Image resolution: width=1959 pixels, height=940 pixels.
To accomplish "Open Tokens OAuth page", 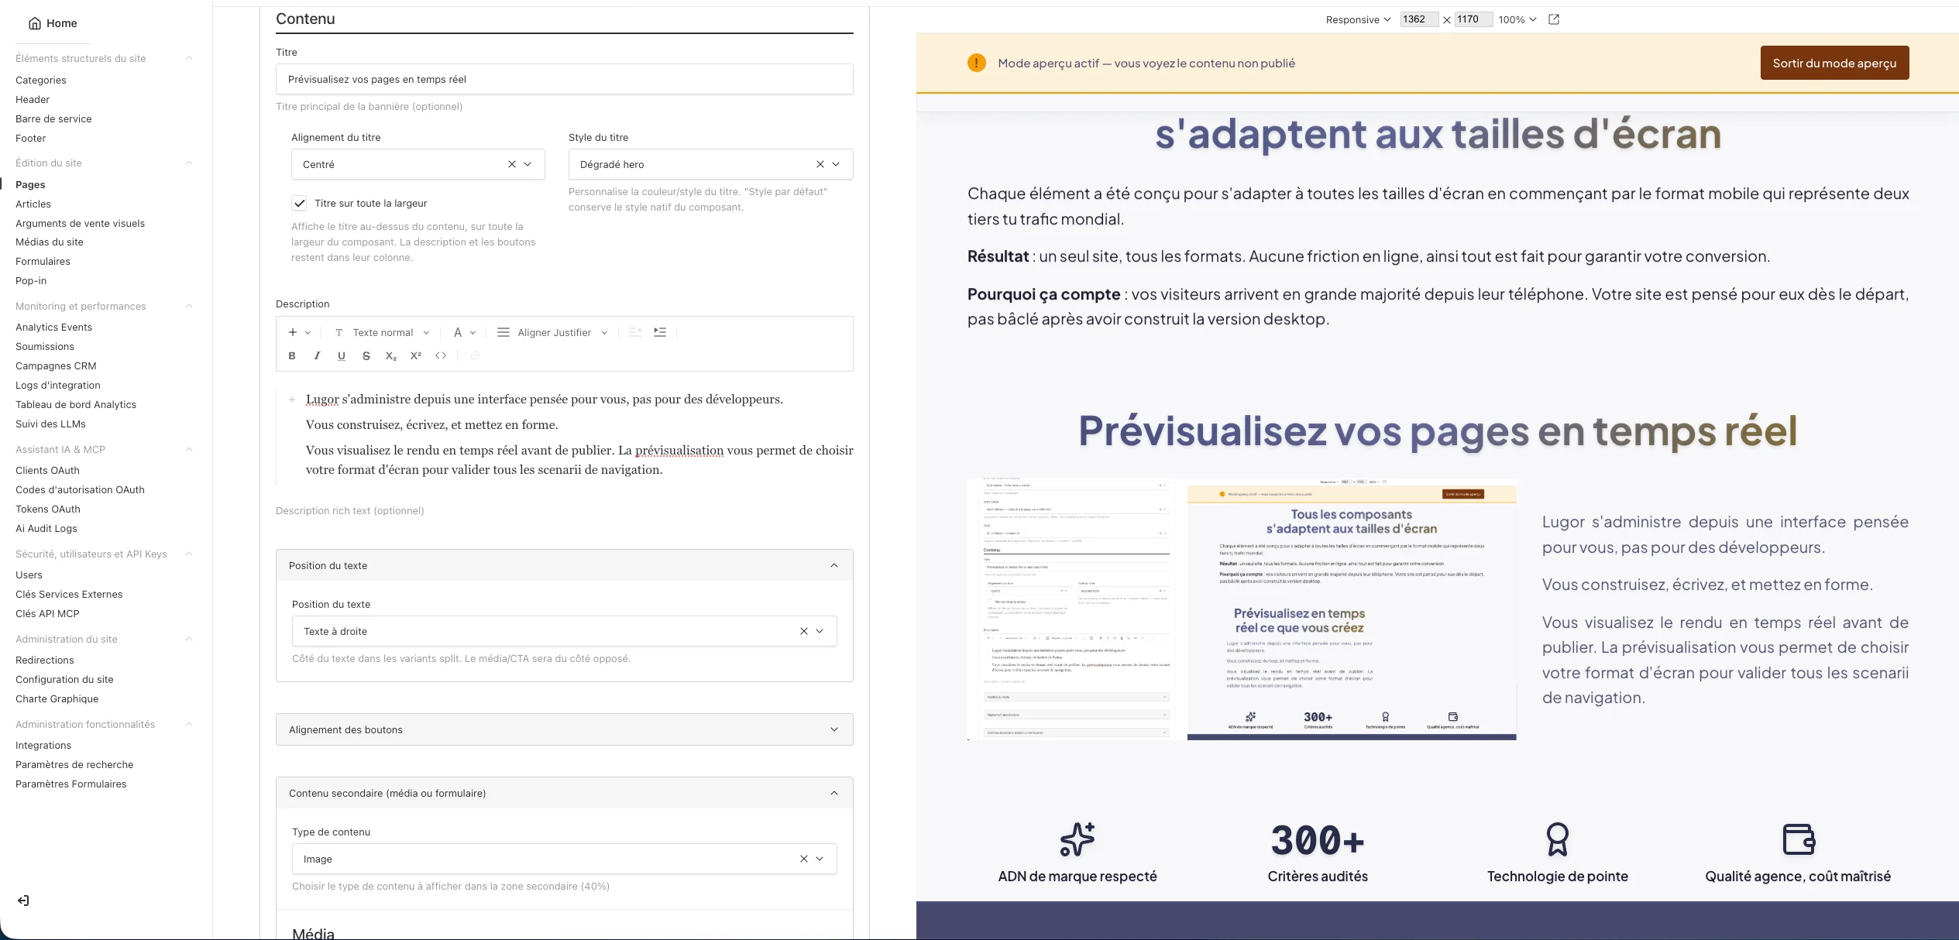I will pyautogui.click(x=48, y=509).
